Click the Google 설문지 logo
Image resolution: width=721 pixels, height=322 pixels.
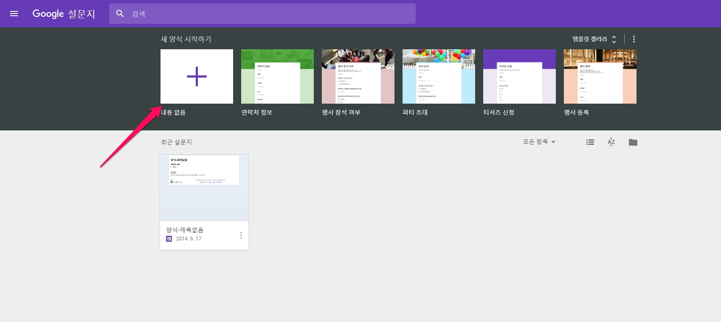(64, 14)
